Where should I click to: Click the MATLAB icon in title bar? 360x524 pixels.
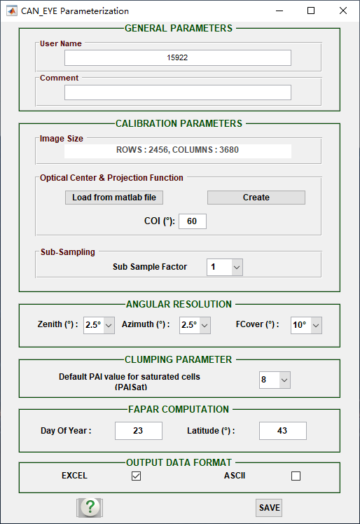12,11
